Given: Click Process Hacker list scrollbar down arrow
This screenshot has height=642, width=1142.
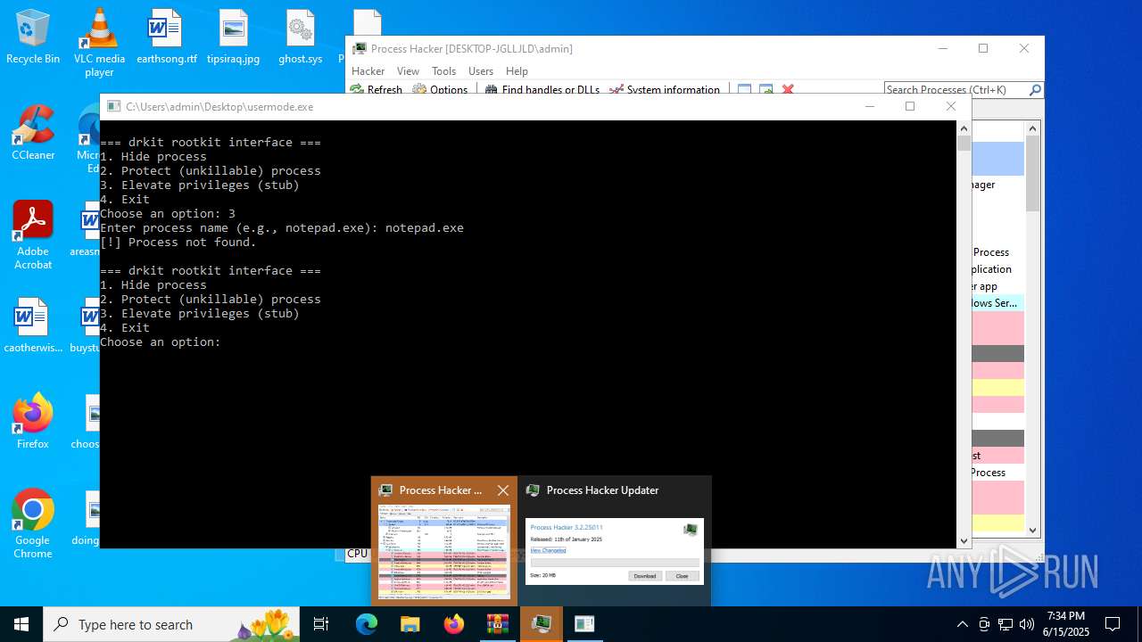Looking at the screenshot, I should [1033, 530].
